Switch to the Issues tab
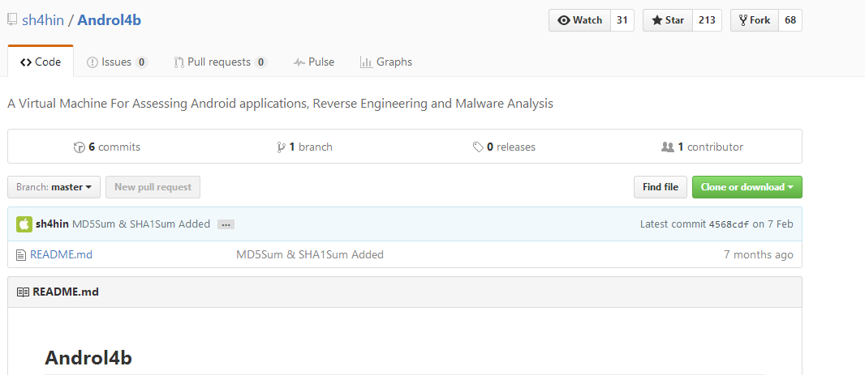This screenshot has width=865, height=375. [117, 62]
